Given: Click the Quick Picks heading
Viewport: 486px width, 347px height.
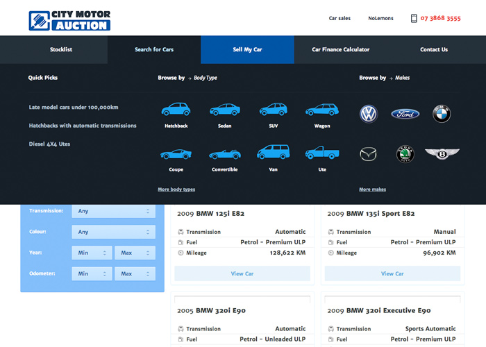Looking at the screenshot, I should pos(43,78).
